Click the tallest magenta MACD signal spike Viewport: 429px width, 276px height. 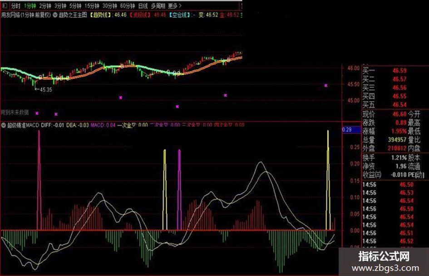[39, 180]
